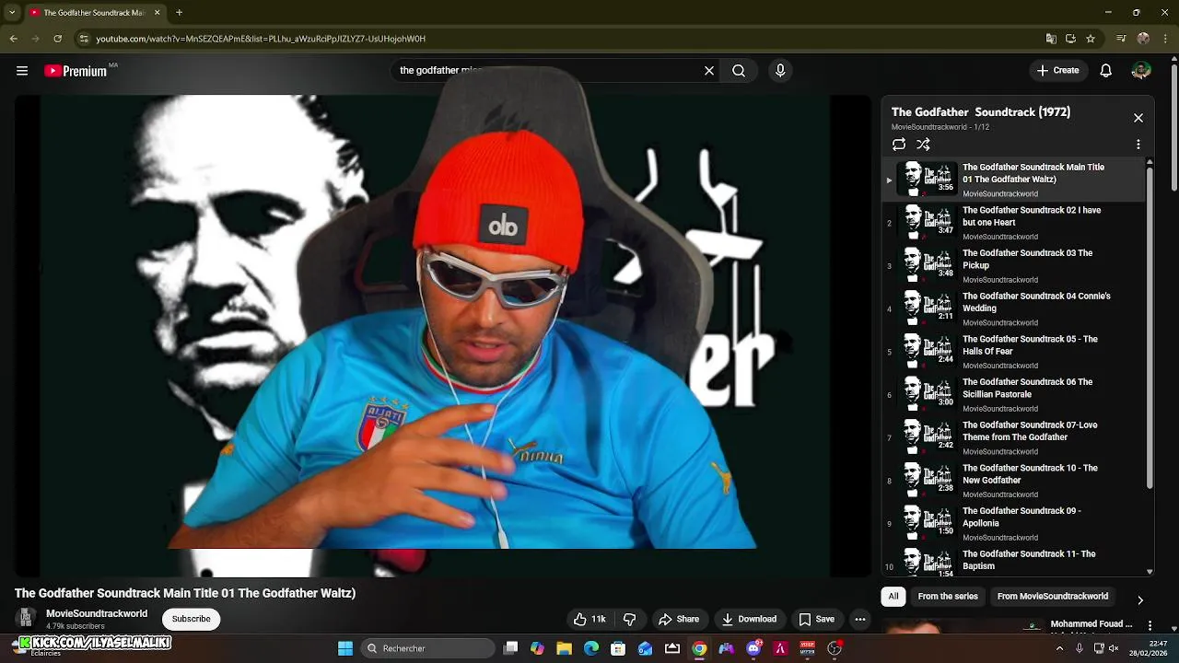This screenshot has width=1179, height=663.
Task: Open the YouTube hamburger guide menu
Action: pyautogui.click(x=22, y=71)
